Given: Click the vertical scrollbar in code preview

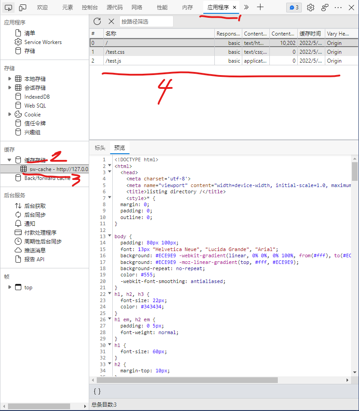Looking at the screenshot, I should (355, 171).
